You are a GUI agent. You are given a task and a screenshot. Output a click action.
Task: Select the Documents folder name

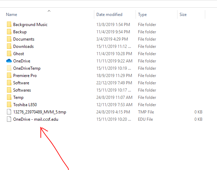click(x=24, y=39)
